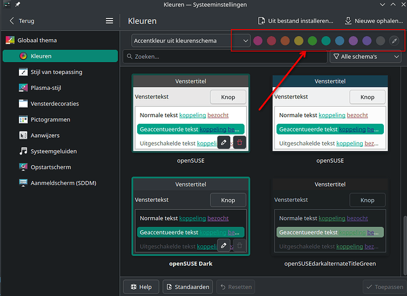Click the Kleuren color wheel icon
The height and width of the screenshot is (296, 407).
point(23,56)
